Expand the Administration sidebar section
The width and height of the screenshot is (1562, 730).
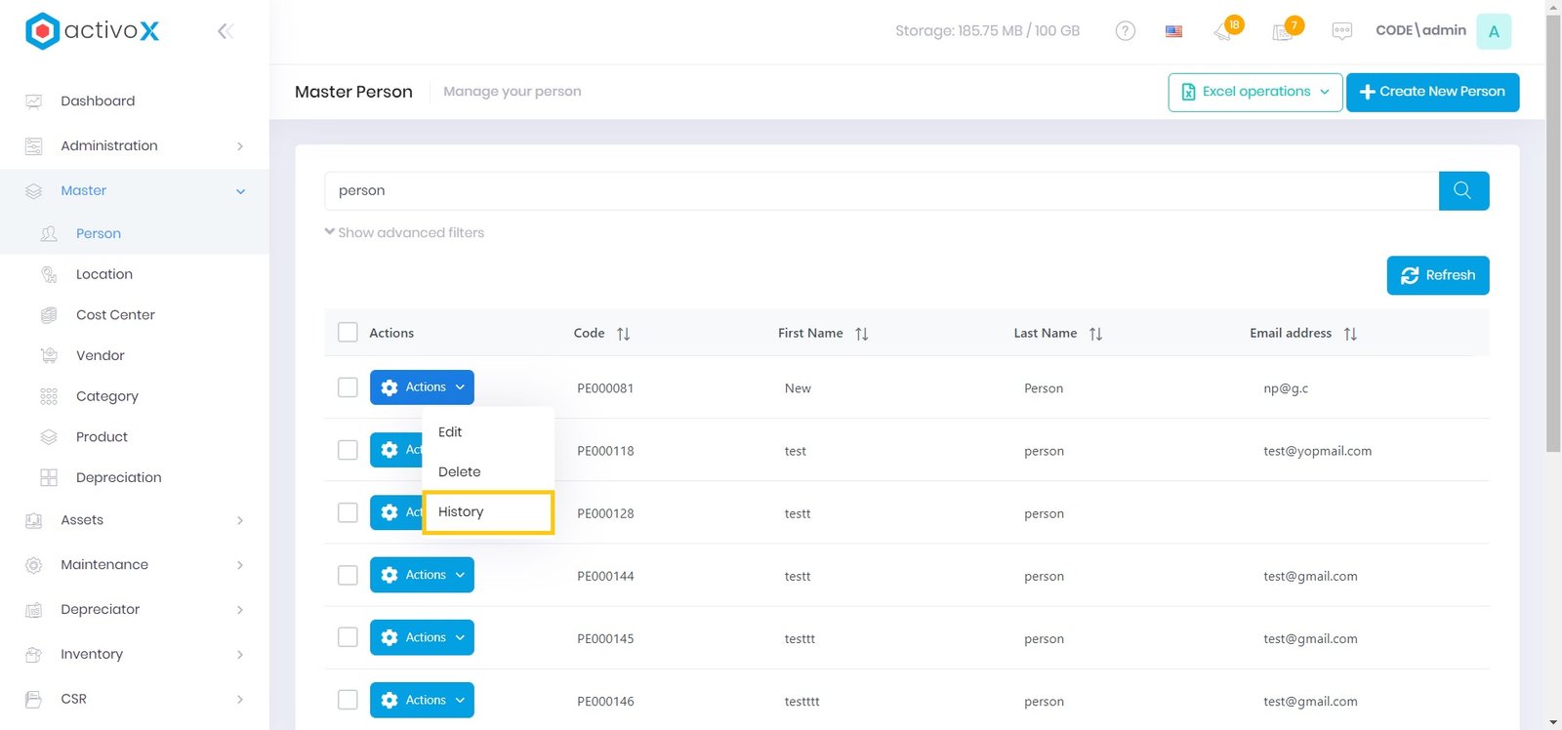click(134, 145)
